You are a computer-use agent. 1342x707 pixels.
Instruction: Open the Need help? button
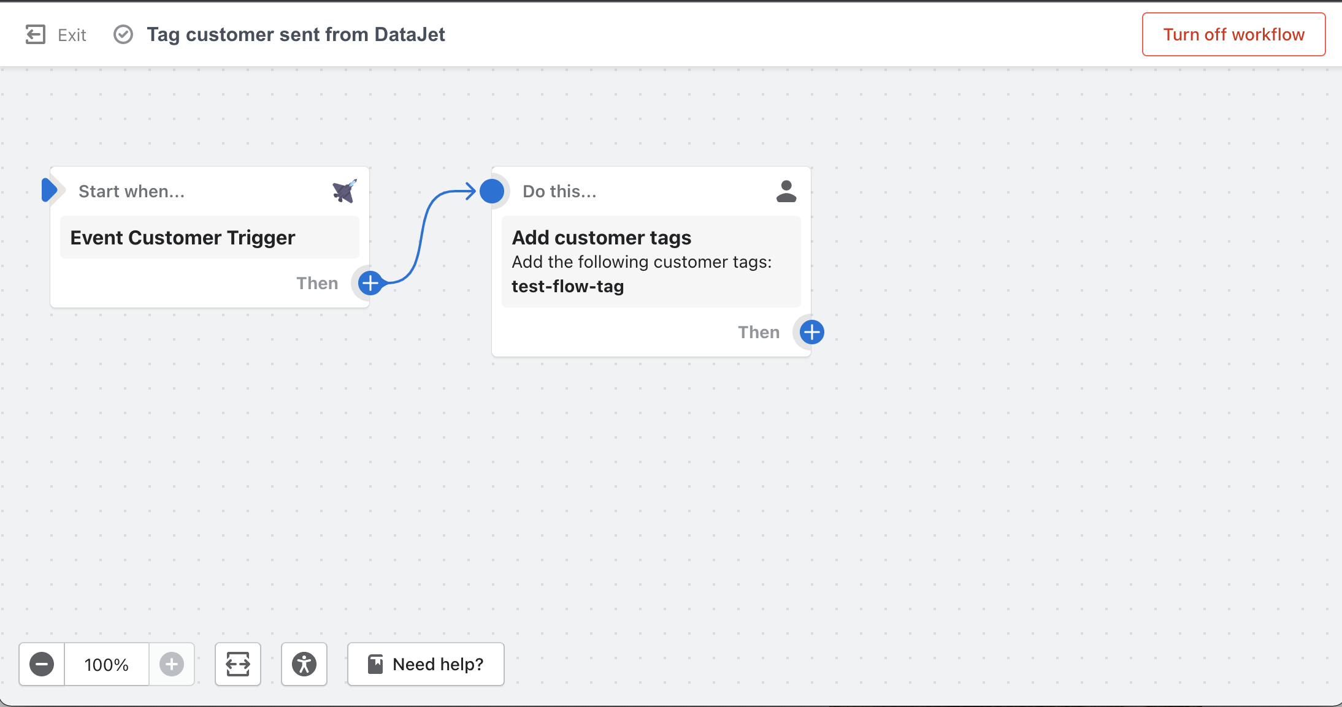[426, 664]
